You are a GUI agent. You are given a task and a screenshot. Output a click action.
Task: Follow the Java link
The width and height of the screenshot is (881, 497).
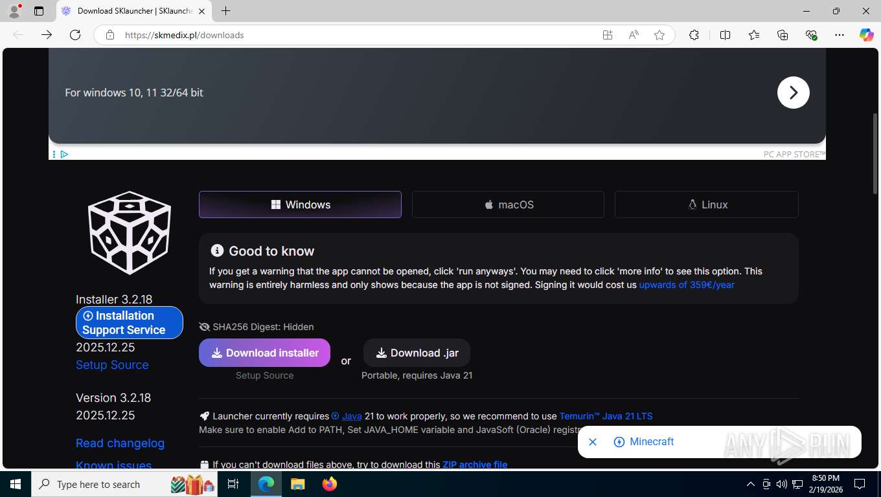352,416
